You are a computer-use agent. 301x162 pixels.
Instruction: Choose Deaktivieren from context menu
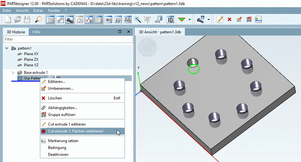pos(82,154)
